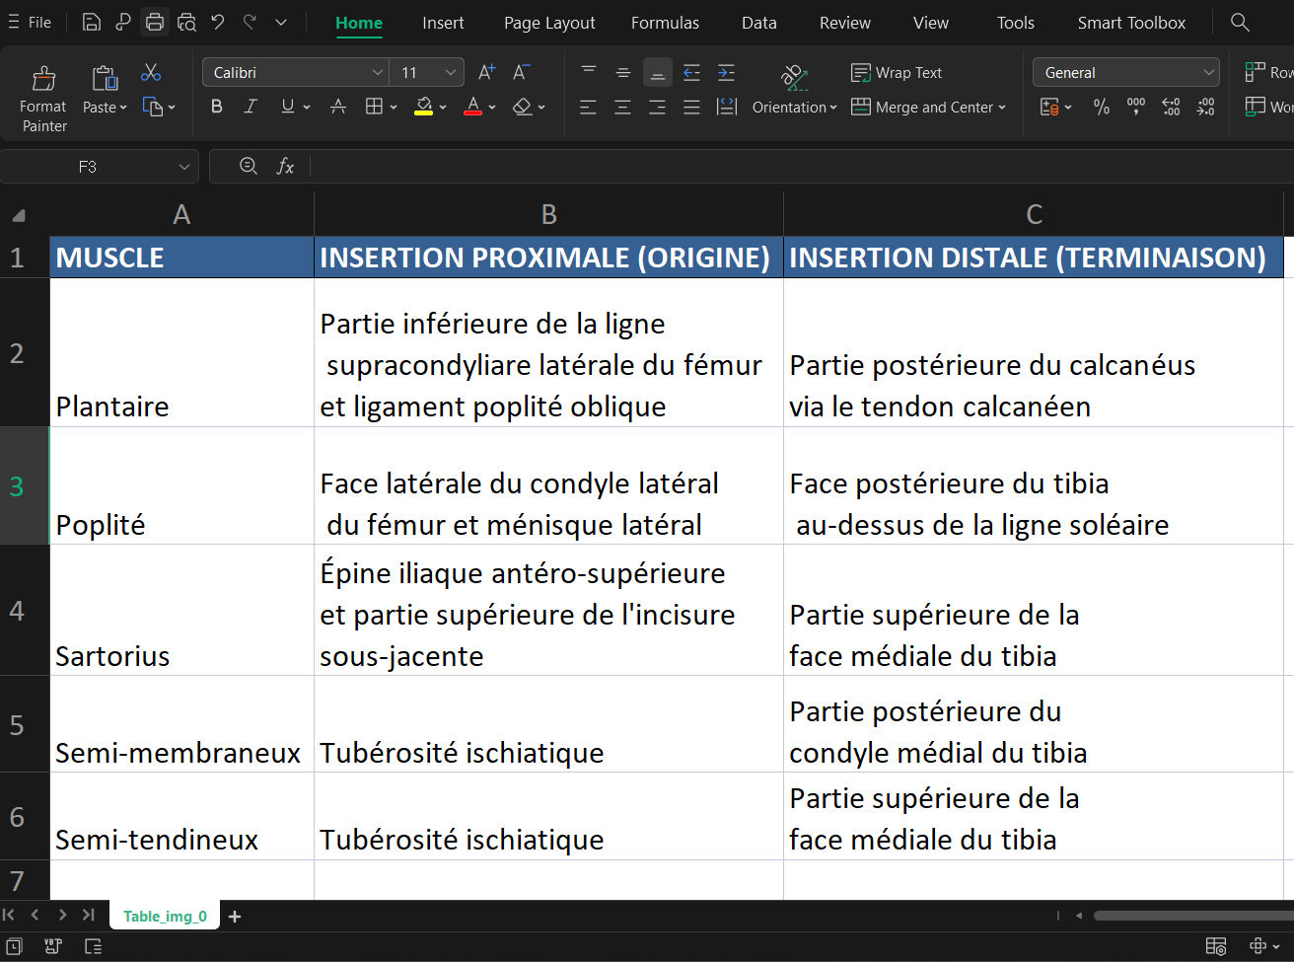The image size is (1294, 962).
Task: Open the Formulas ribbon tab
Action: 665,22
